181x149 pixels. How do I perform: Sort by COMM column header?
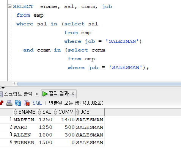pyautogui.click(x=64, y=112)
